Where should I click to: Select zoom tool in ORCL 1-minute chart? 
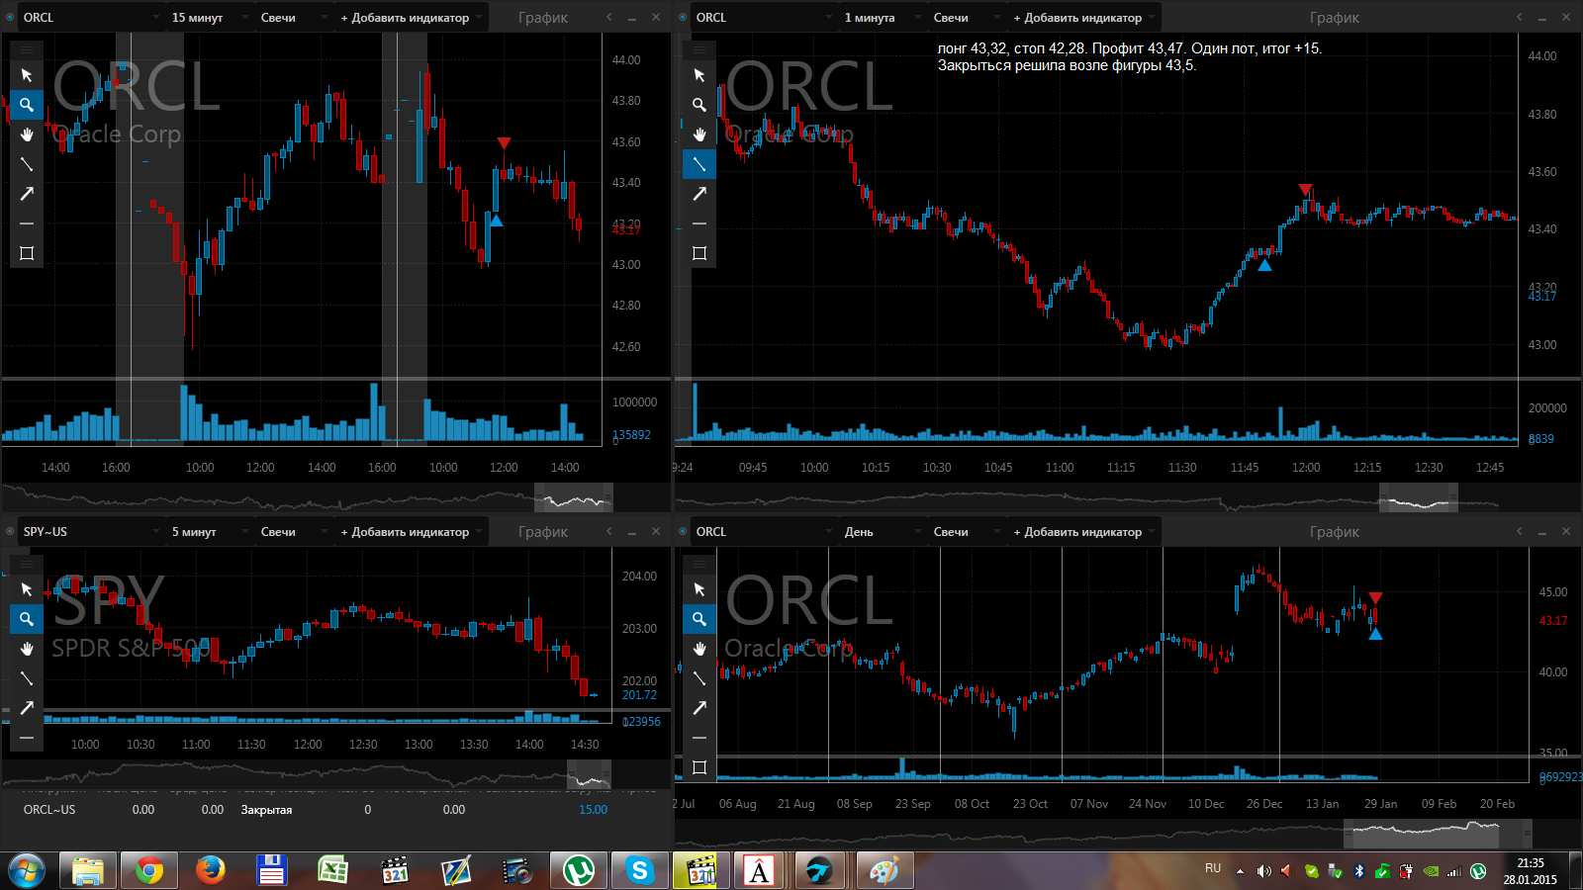pos(699,105)
